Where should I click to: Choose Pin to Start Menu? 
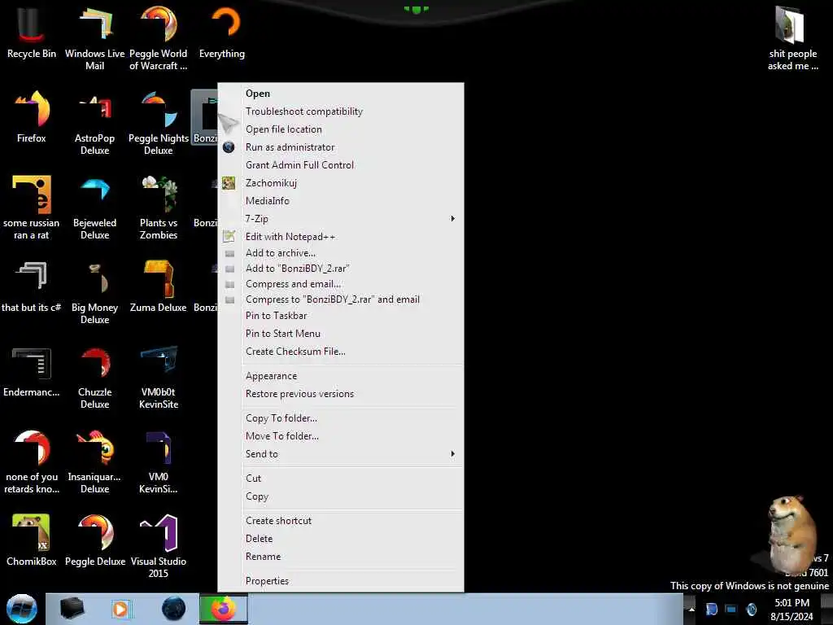[341, 333]
